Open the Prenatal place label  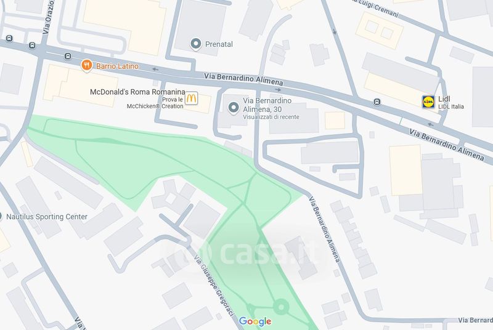219,44
